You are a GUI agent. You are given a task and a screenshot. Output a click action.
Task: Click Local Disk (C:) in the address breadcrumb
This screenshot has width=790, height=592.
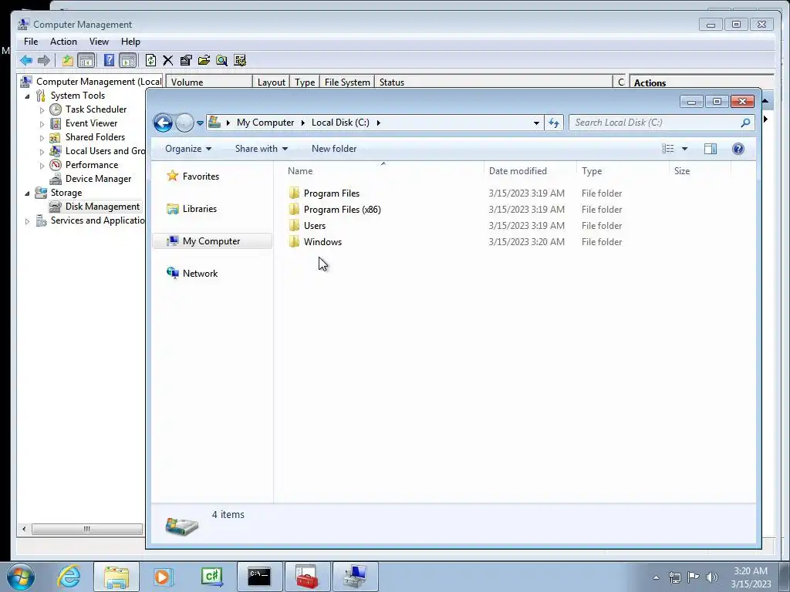[340, 123]
